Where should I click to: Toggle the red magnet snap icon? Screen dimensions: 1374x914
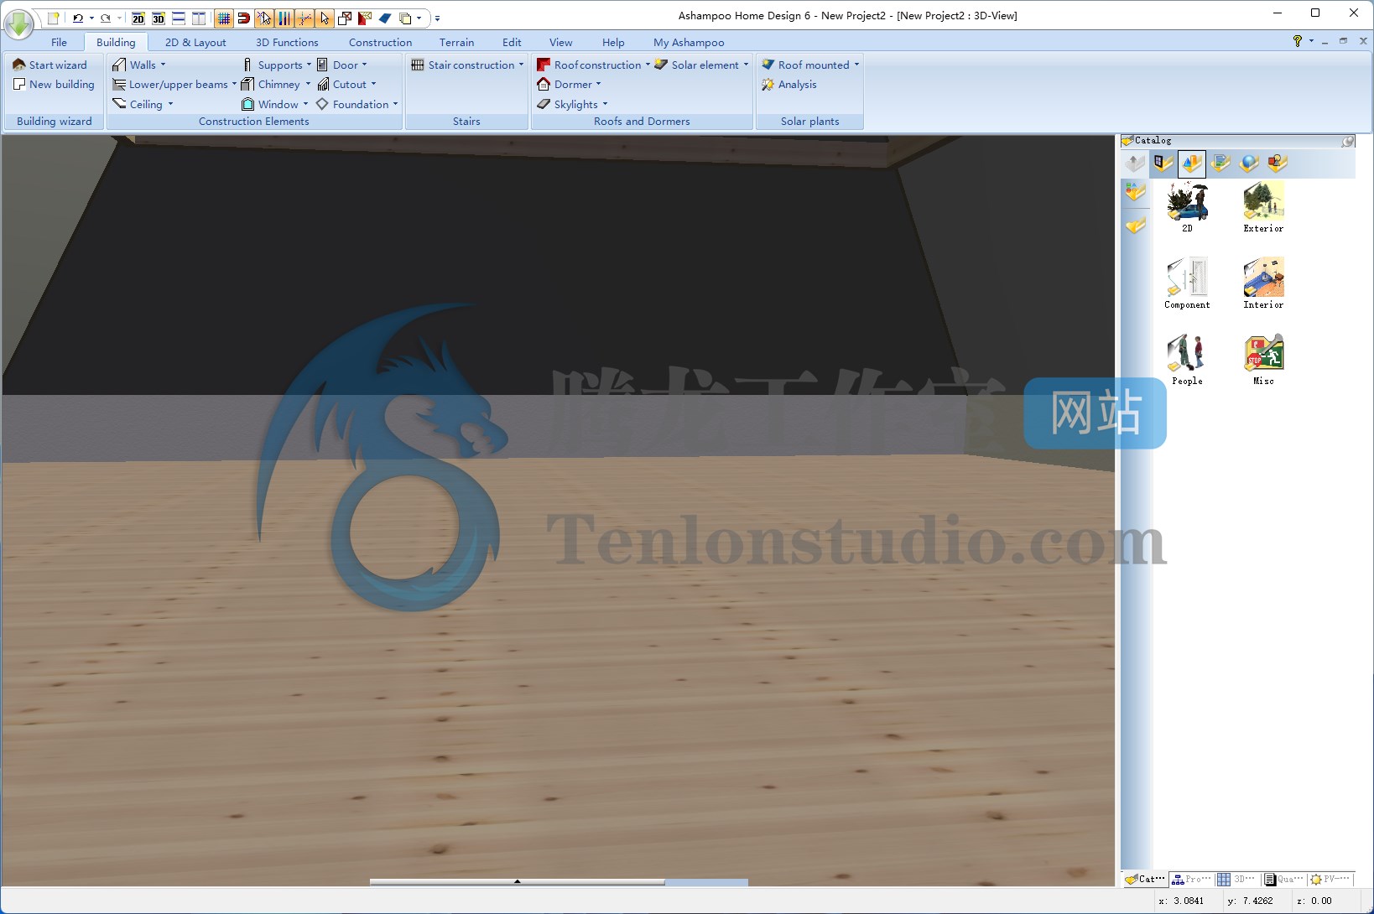point(244,18)
